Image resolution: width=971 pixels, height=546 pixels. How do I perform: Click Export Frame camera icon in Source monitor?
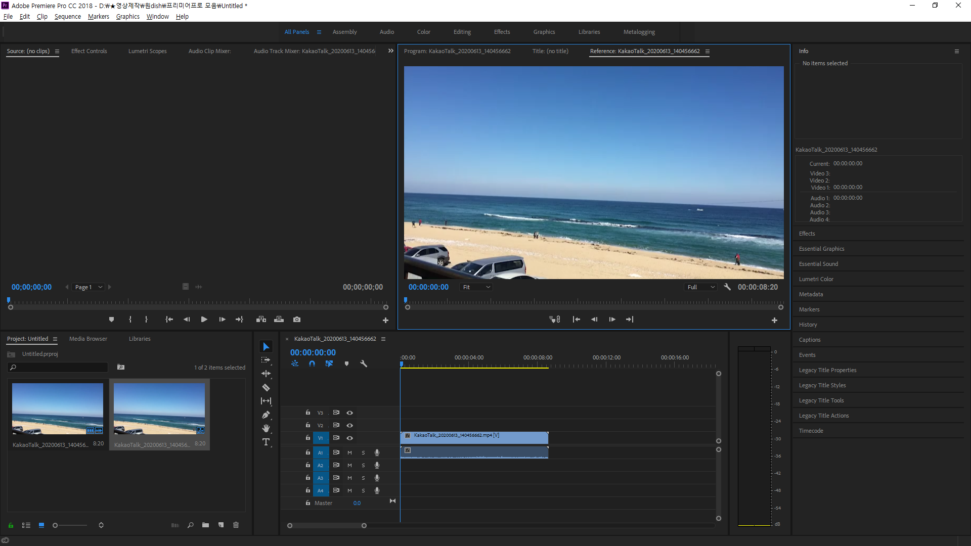(x=297, y=320)
